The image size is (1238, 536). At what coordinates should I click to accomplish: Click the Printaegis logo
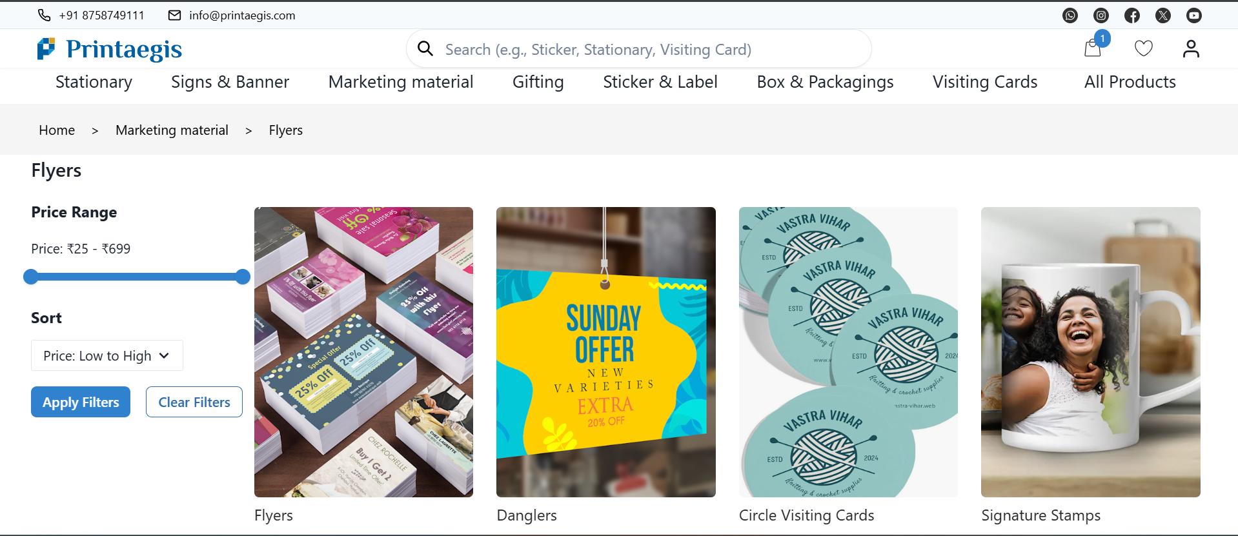click(x=110, y=49)
